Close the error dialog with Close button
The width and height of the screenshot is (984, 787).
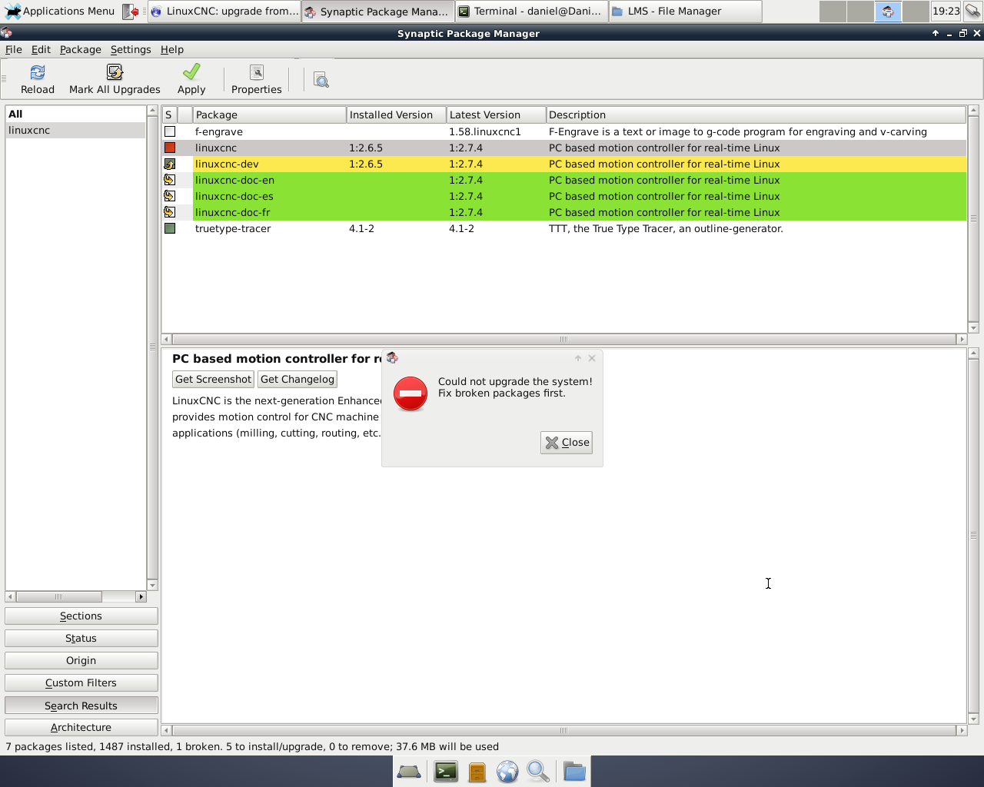567,443
